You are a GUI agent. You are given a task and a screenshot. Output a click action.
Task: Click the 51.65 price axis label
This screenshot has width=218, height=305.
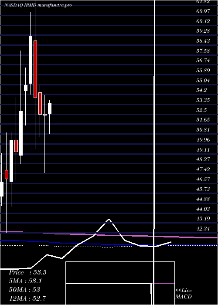(203, 120)
